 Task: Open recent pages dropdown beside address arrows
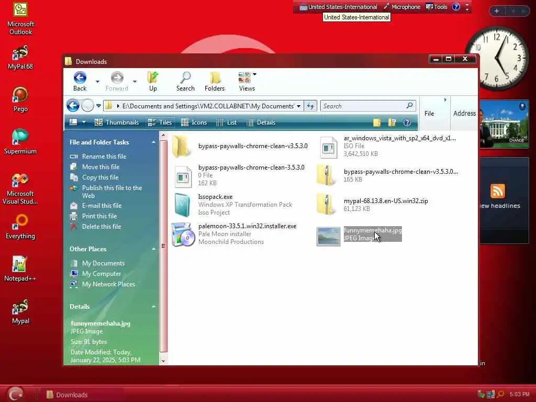coord(98,106)
